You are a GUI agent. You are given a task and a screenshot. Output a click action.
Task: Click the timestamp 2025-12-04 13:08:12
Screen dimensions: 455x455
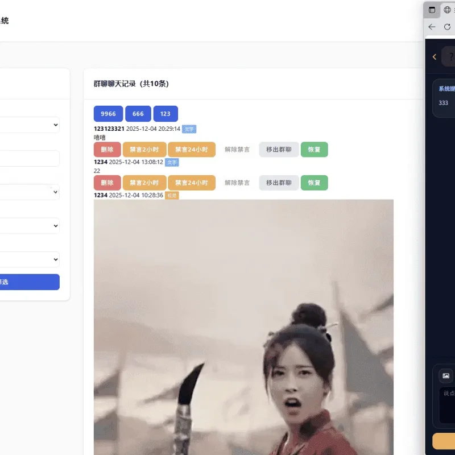pos(136,162)
